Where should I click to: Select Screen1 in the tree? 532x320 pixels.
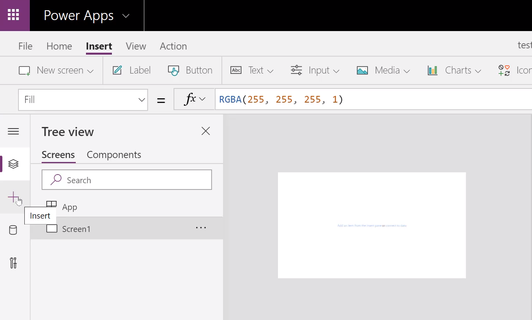click(126, 228)
